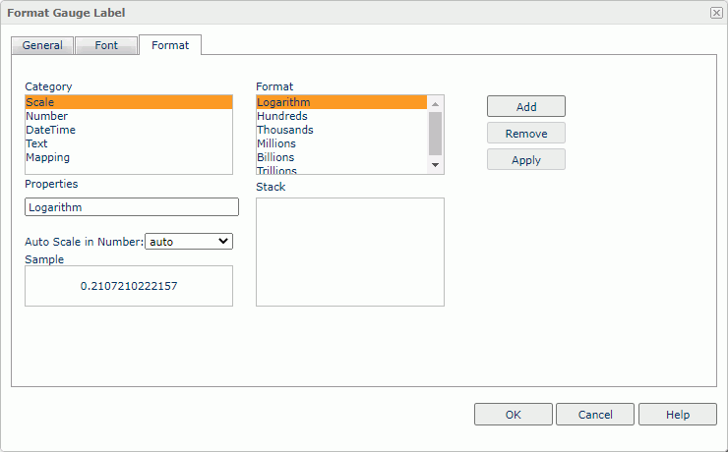Choose Thousands format option
The image size is (728, 452).
[x=285, y=130]
